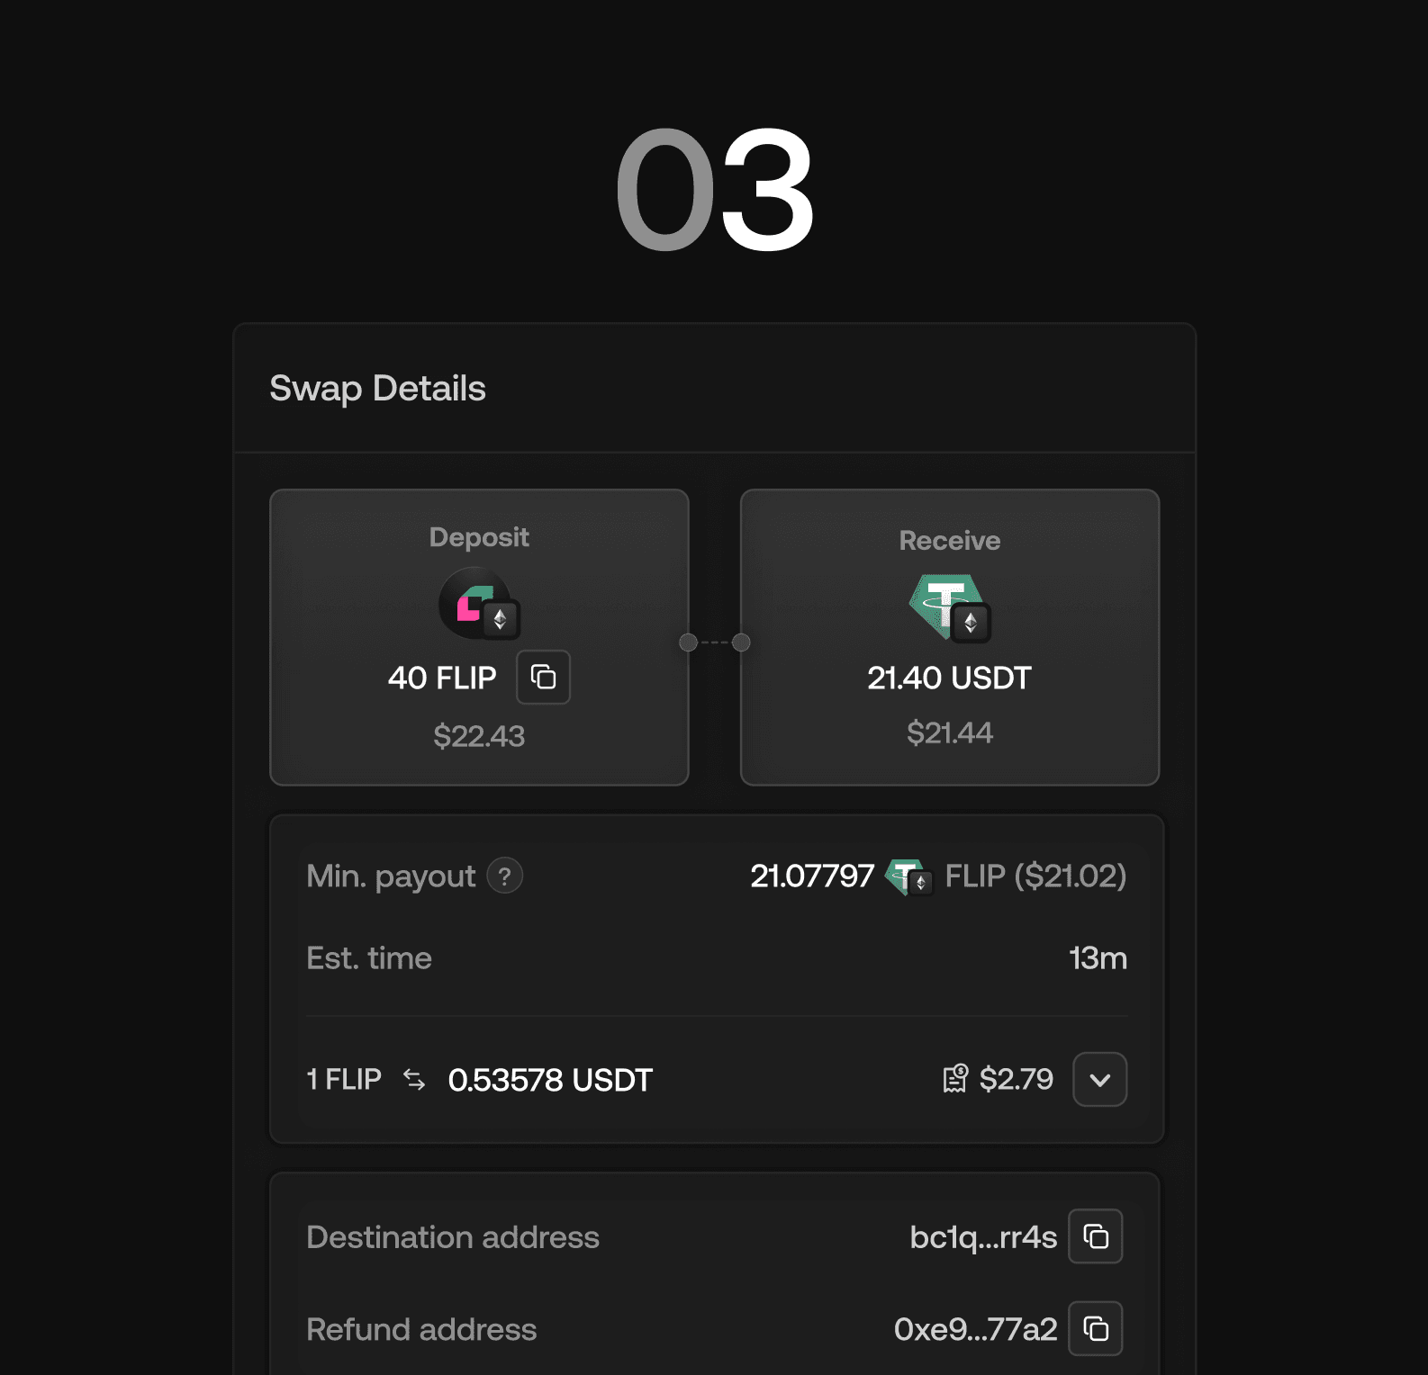The height and width of the screenshot is (1375, 1428).
Task: Click the Est. time 13m value
Action: (x=1098, y=958)
